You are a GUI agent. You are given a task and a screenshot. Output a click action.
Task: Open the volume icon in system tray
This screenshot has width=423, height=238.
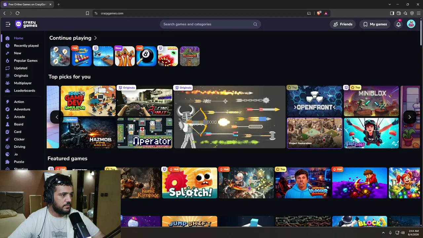[x=403, y=233]
